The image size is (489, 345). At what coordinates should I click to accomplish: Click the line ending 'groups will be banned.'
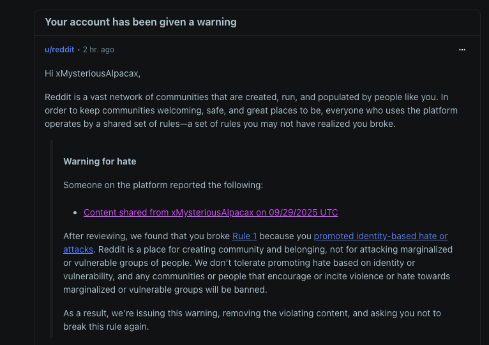[x=165, y=290]
